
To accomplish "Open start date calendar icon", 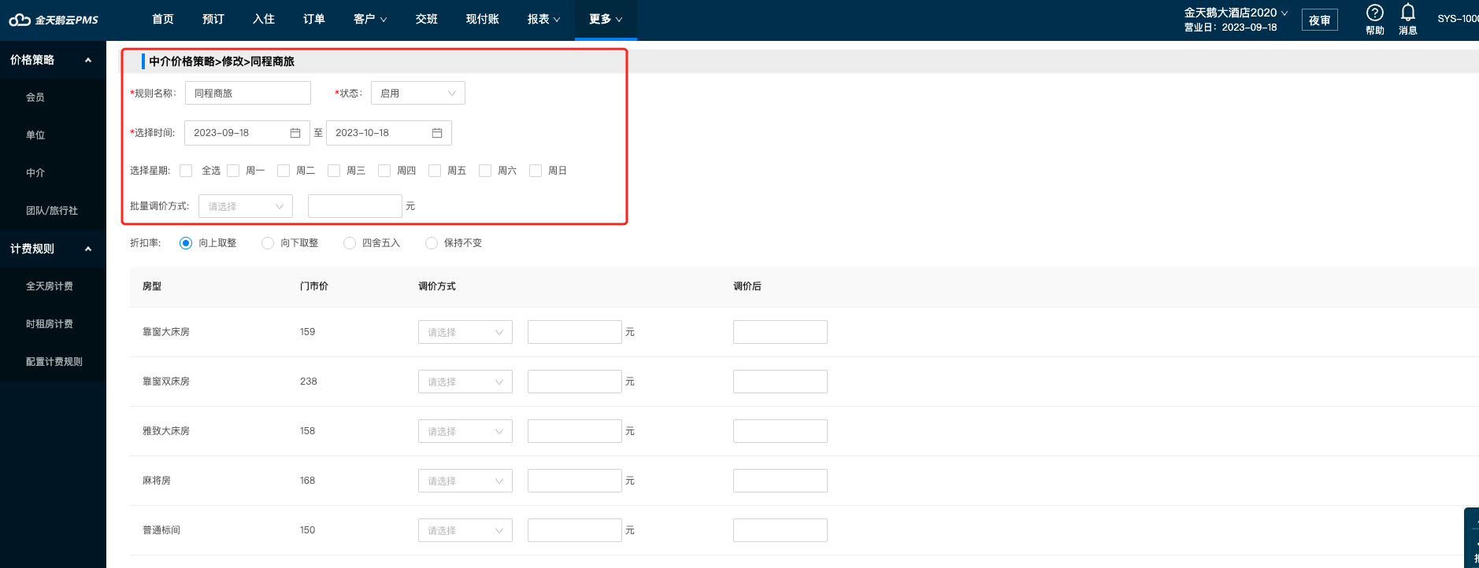I will (295, 133).
